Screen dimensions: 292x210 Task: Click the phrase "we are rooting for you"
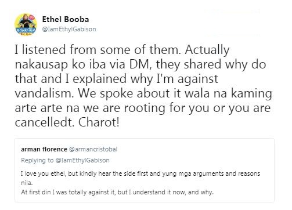(x=146, y=108)
